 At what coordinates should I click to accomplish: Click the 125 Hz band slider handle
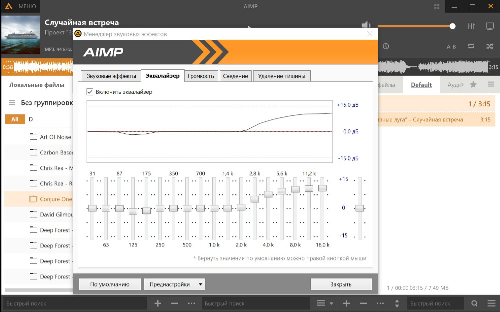point(133,211)
